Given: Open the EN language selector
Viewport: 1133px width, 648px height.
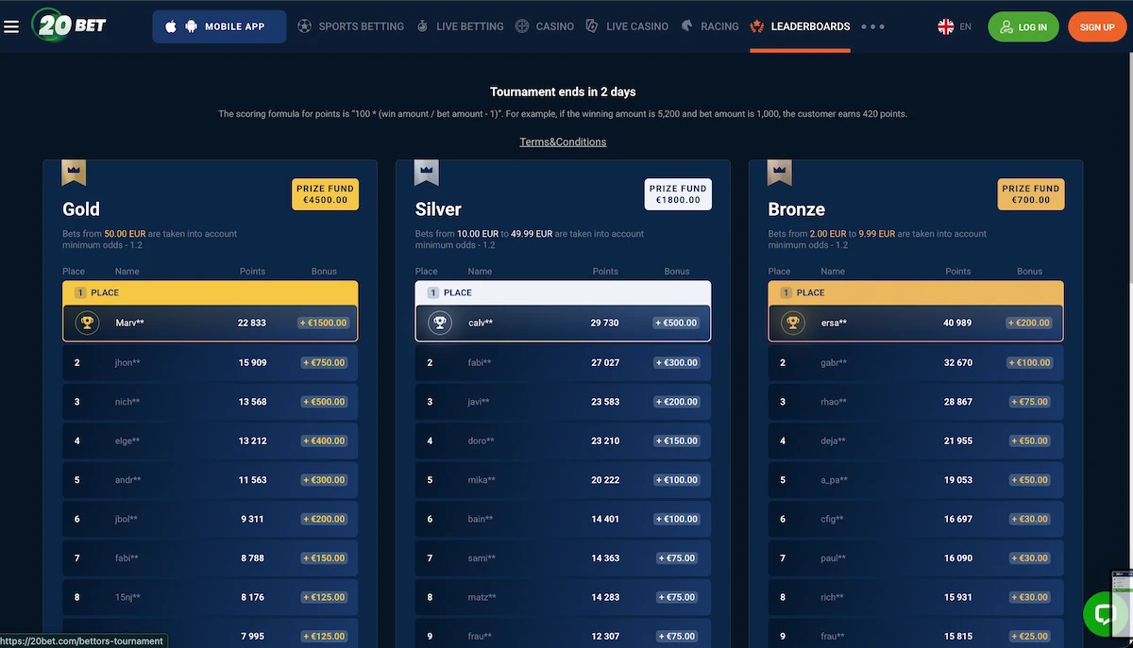Looking at the screenshot, I should (x=954, y=26).
